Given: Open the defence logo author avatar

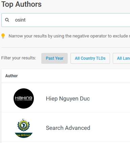Looking at the screenshot, I should (x=24, y=128).
